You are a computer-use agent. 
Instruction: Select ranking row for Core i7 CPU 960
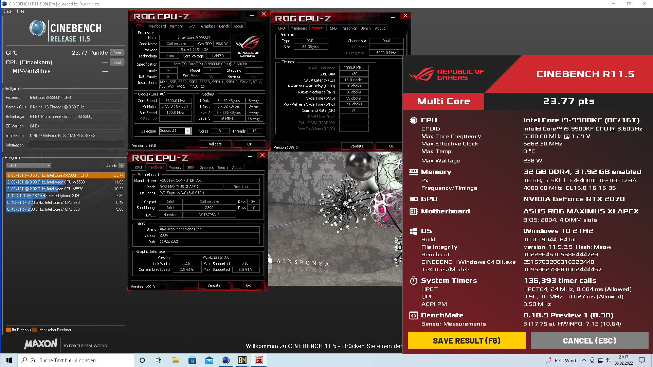coord(65,203)
